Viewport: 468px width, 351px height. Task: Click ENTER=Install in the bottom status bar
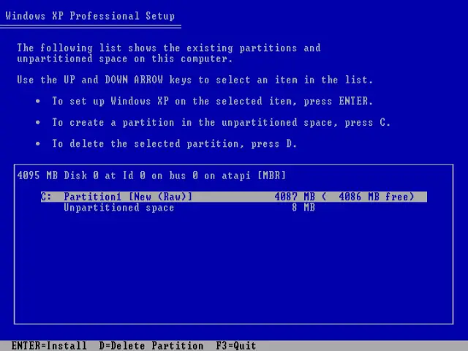click(49, 345)
